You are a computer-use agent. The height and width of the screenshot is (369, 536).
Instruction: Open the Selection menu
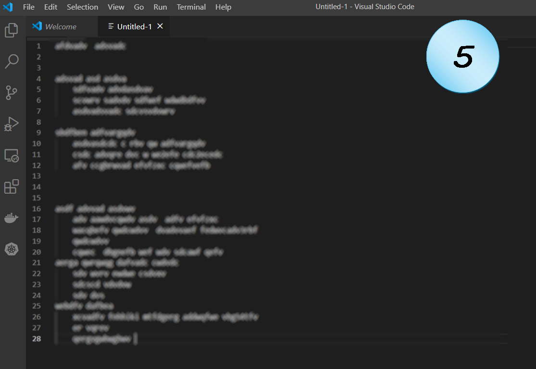(82, 7)
